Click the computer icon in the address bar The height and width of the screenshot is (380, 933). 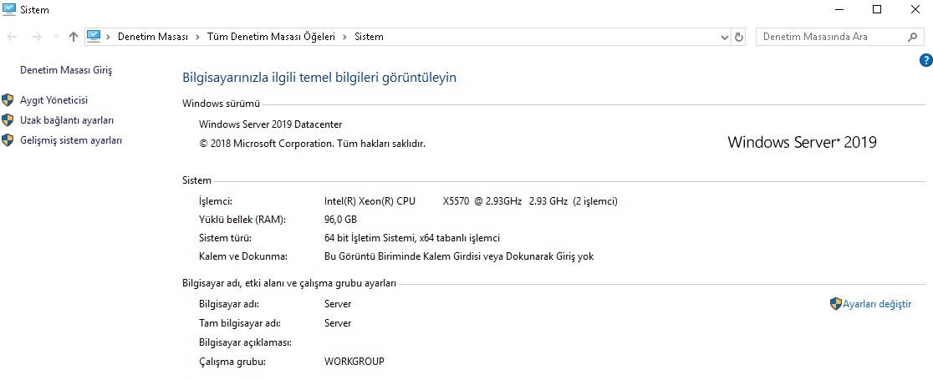(x=94, y=36)
